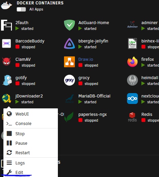Screen dimensions: 159x177
Task: Click the BarcodeBuddy container name
Action: tap(30, 41)
